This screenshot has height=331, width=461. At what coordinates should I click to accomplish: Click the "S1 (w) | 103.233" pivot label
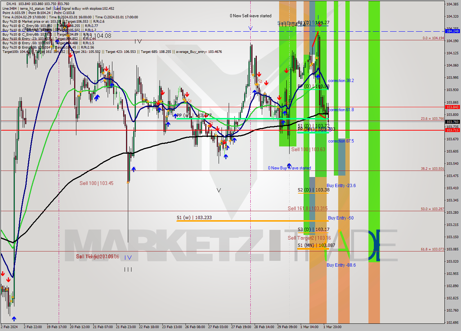(x=194, y=218)
